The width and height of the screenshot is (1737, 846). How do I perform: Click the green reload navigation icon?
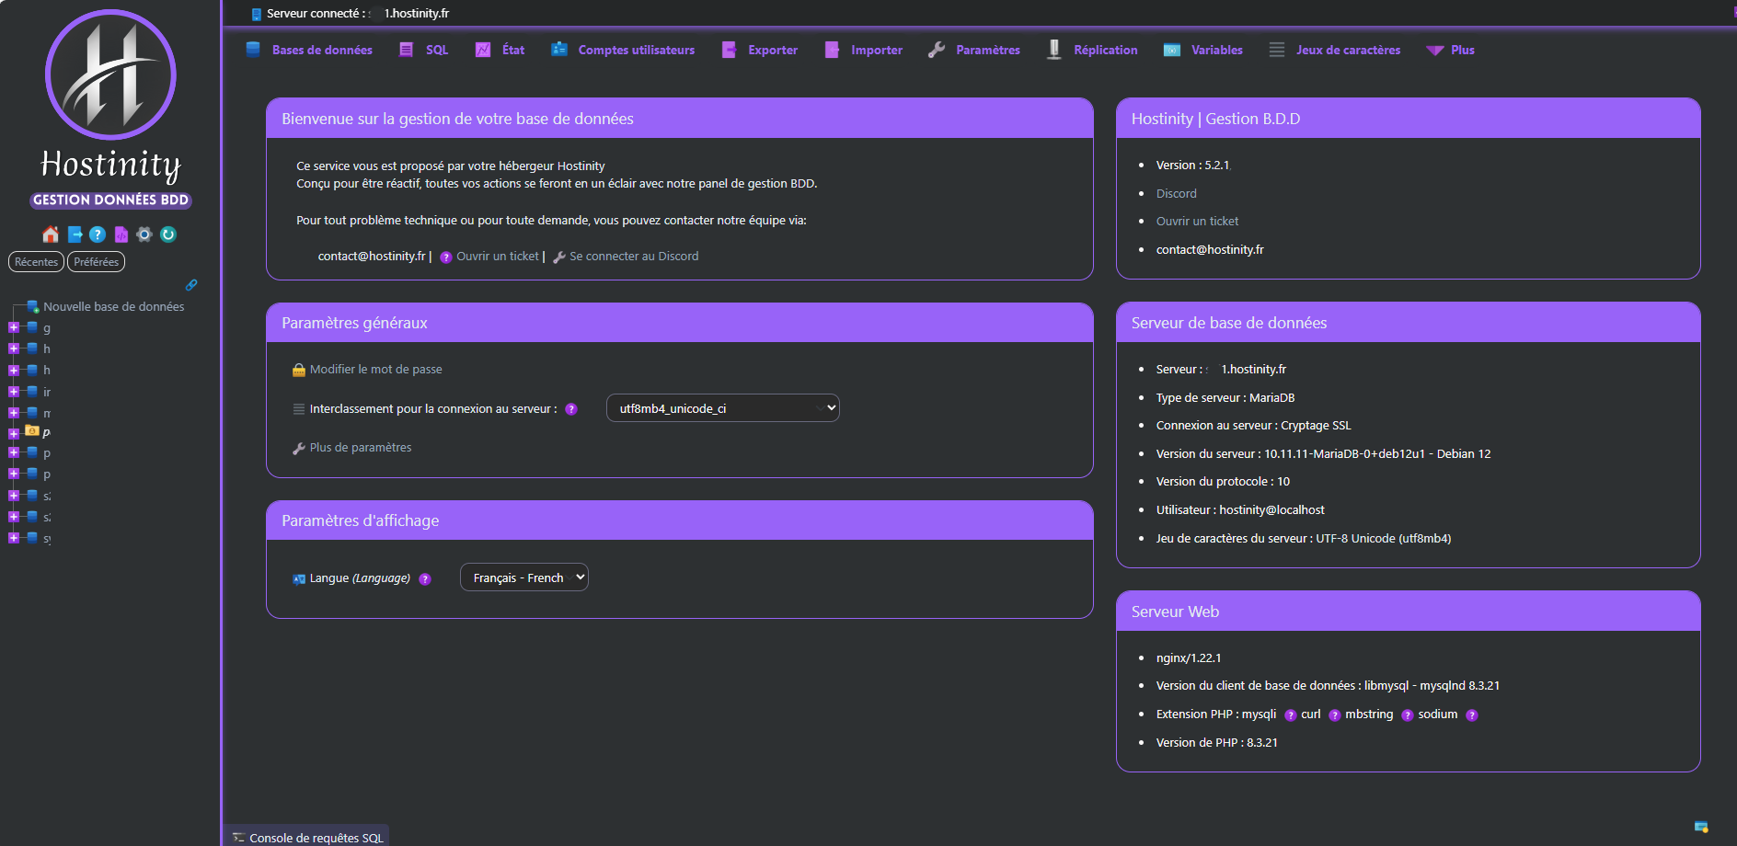click(x=168, y=234)
